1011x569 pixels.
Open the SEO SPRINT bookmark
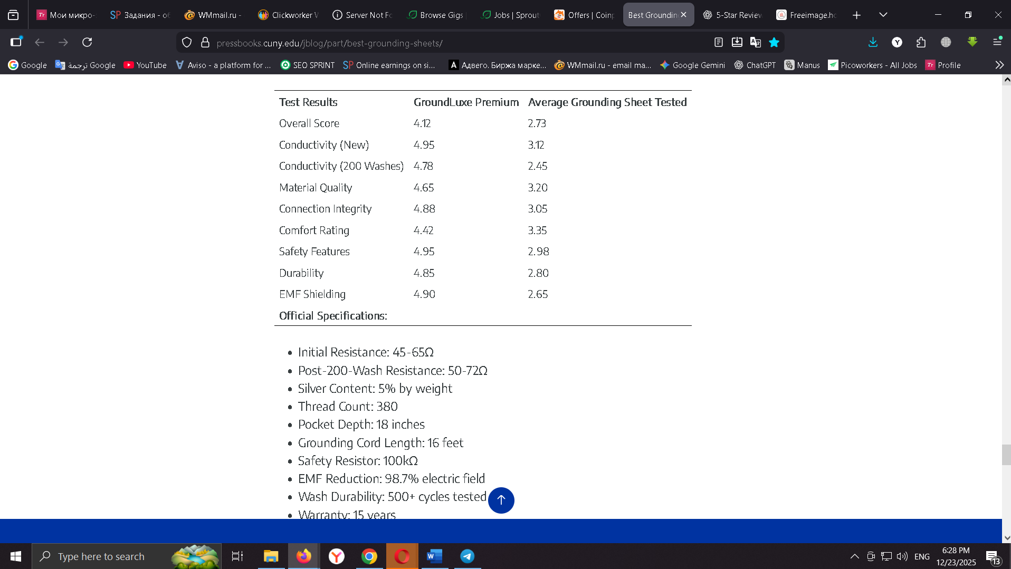[308, 65]
